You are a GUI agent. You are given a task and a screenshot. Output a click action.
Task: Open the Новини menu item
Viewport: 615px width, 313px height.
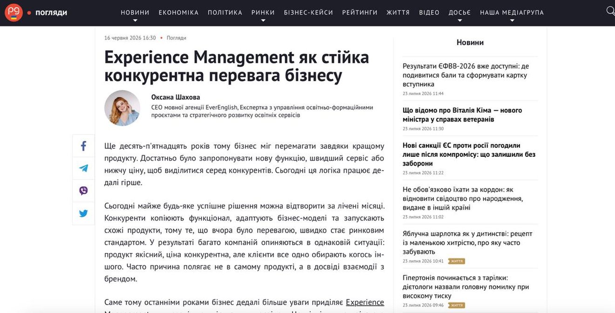135,13
